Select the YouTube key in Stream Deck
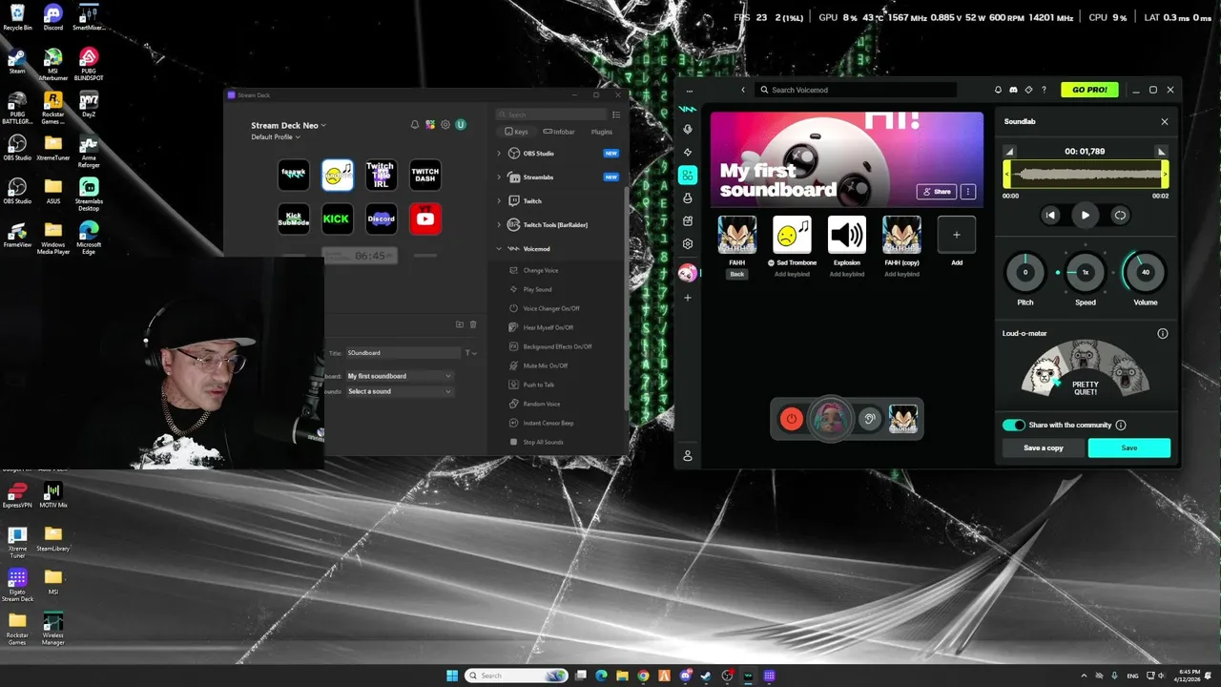Screen dimensions: 1221x687 (x=425, y=219)
